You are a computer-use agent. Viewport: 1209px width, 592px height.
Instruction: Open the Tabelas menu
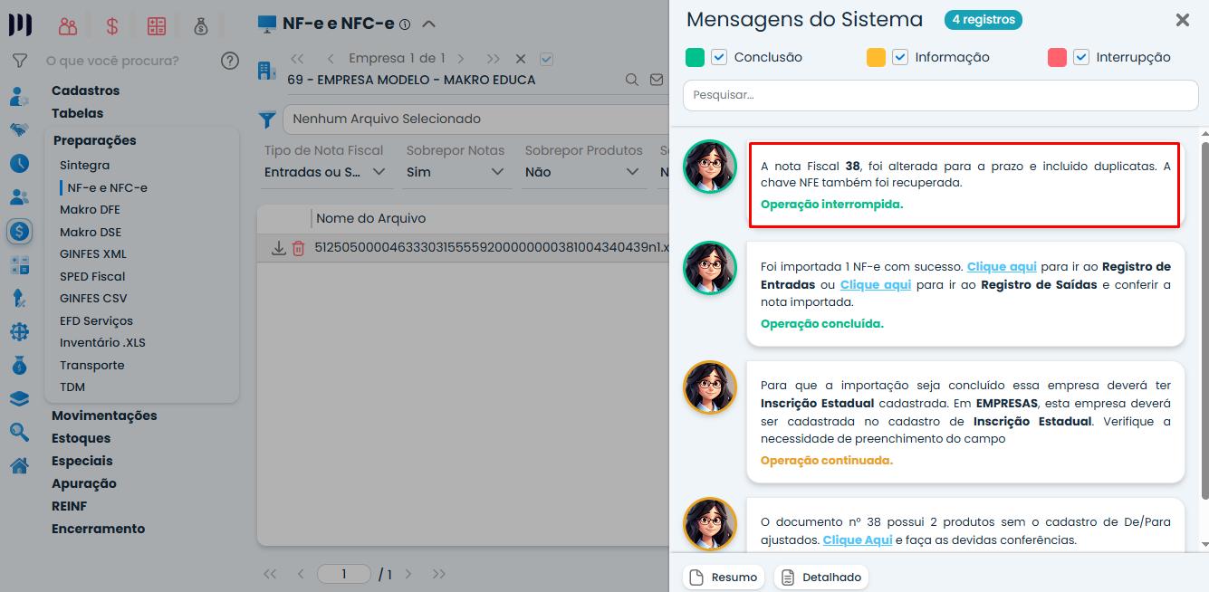(x=77, y=113)
